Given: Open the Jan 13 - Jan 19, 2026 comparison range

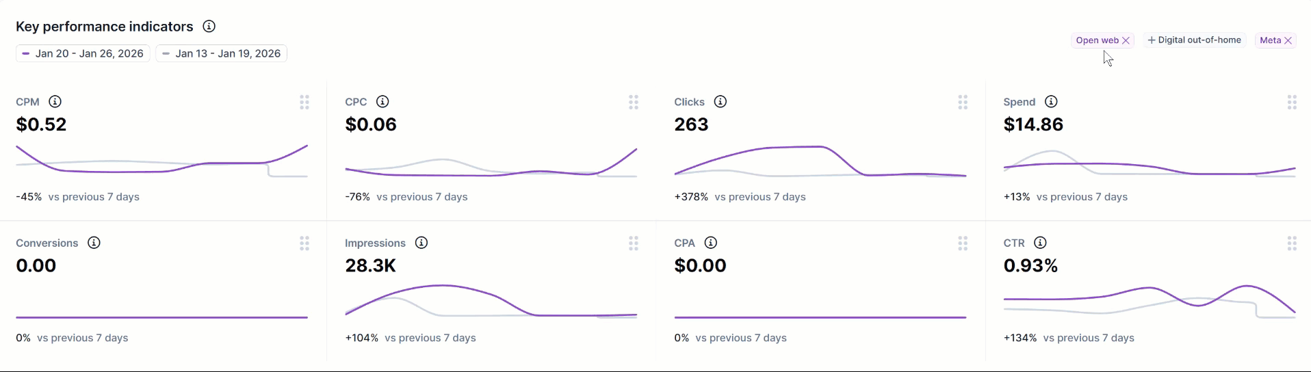Looking at the screenshot, I should point(221,53).
